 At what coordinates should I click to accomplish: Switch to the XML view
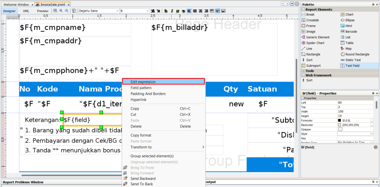pos(26,11)
